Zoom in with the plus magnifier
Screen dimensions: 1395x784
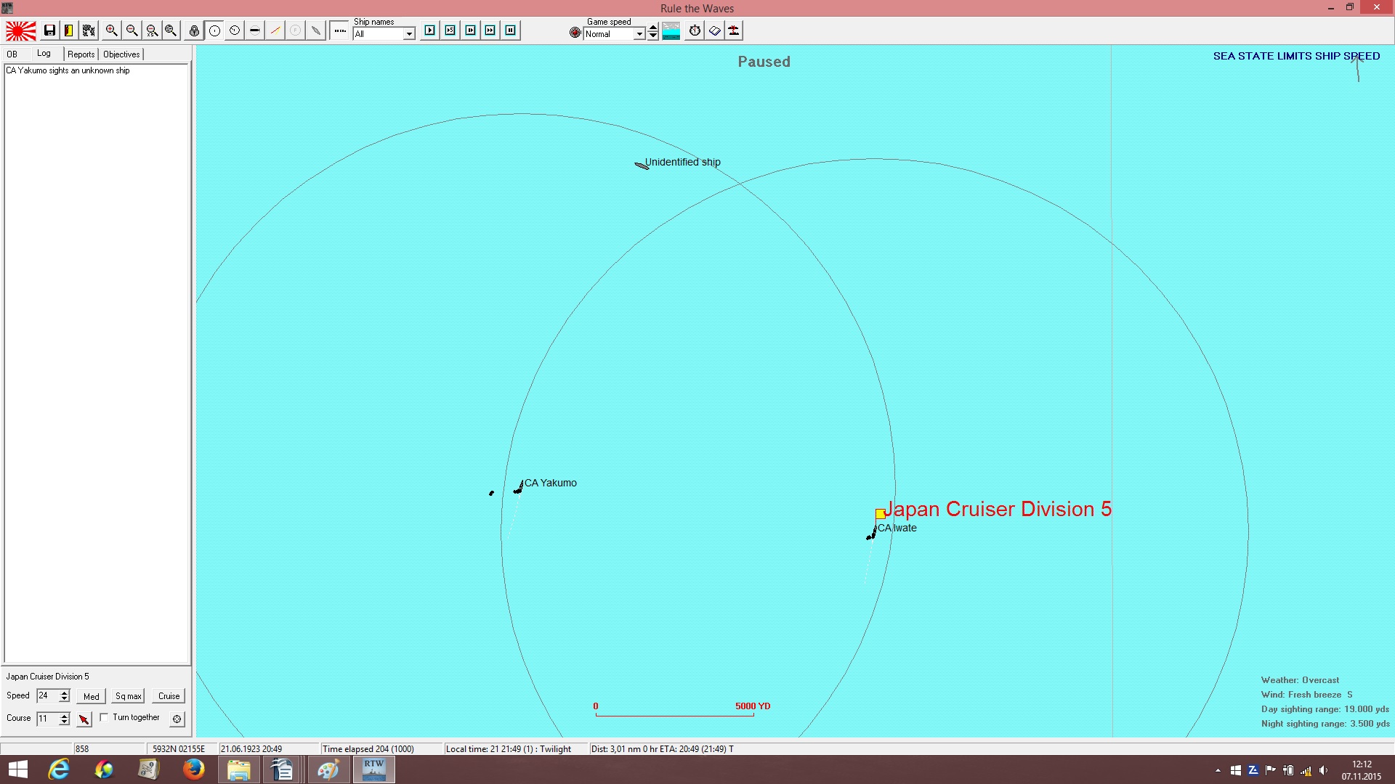pyautogui.click(x=111, y=30)
